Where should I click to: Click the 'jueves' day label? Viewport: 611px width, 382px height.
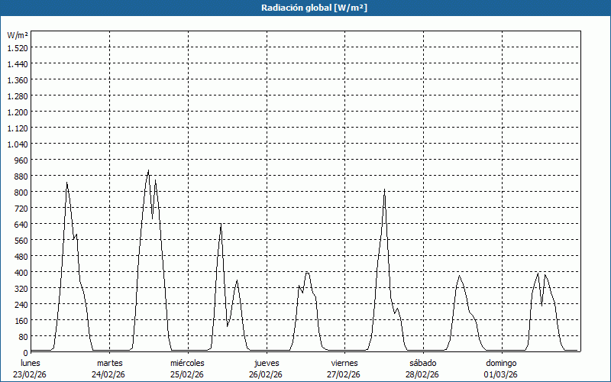click(267, 364)
